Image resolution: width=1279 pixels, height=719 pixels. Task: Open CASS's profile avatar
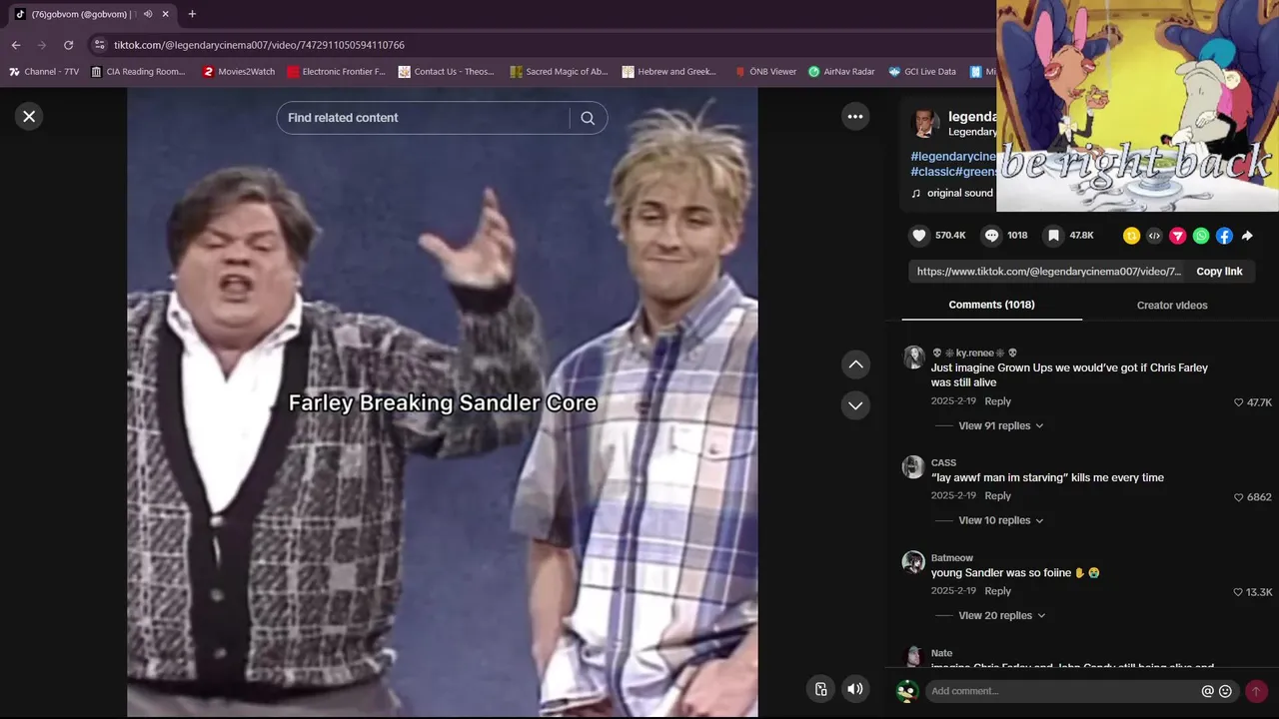(x=913, y=466)
